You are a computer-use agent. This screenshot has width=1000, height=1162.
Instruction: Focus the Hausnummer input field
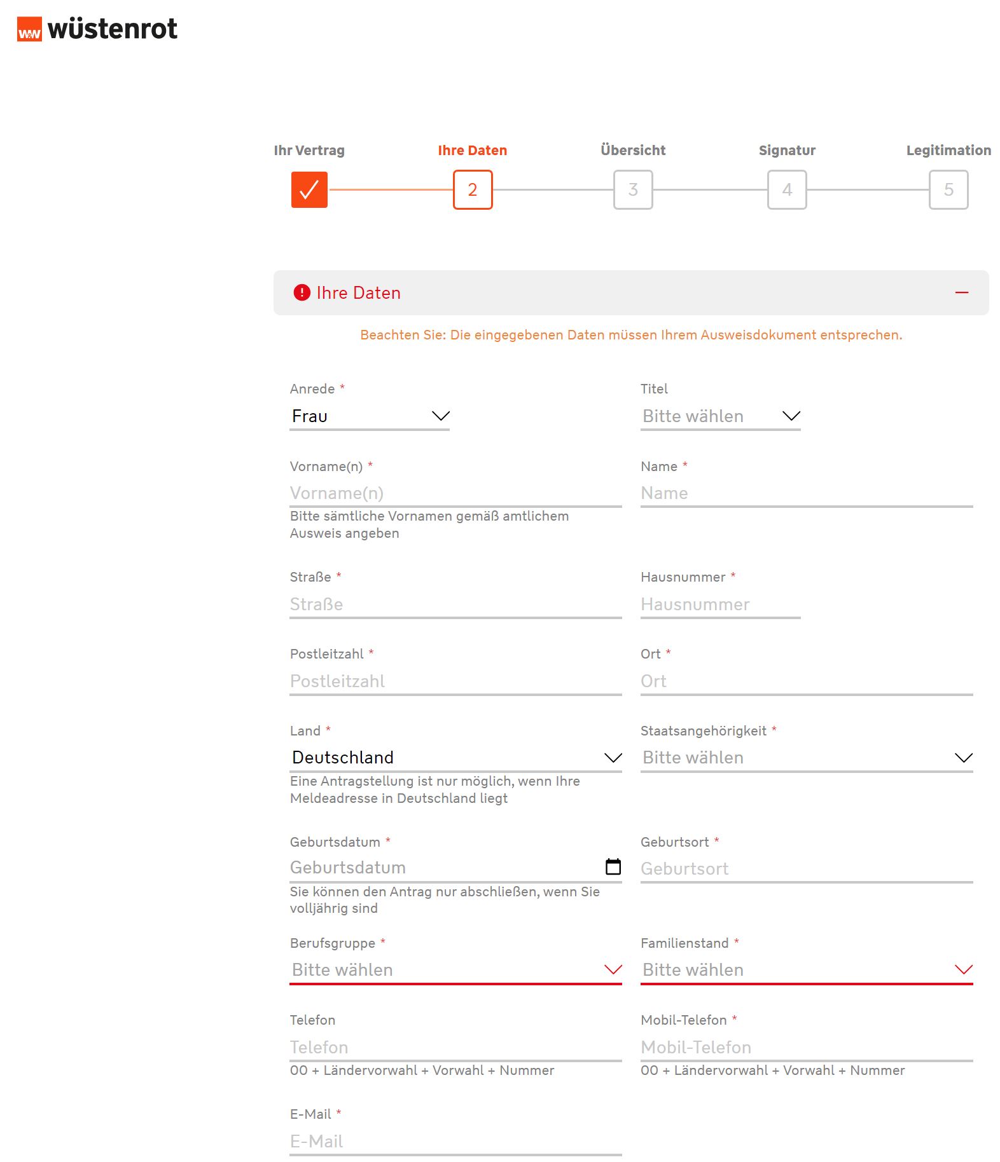[720, 605]
